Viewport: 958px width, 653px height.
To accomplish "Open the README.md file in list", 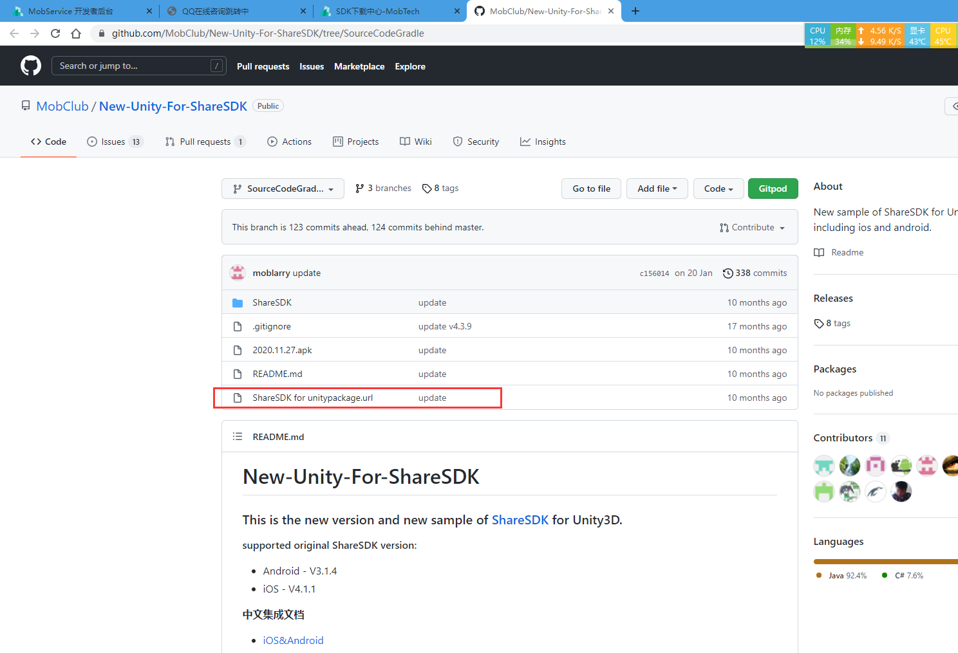I will pyautogui.click(x=277, y=374).
